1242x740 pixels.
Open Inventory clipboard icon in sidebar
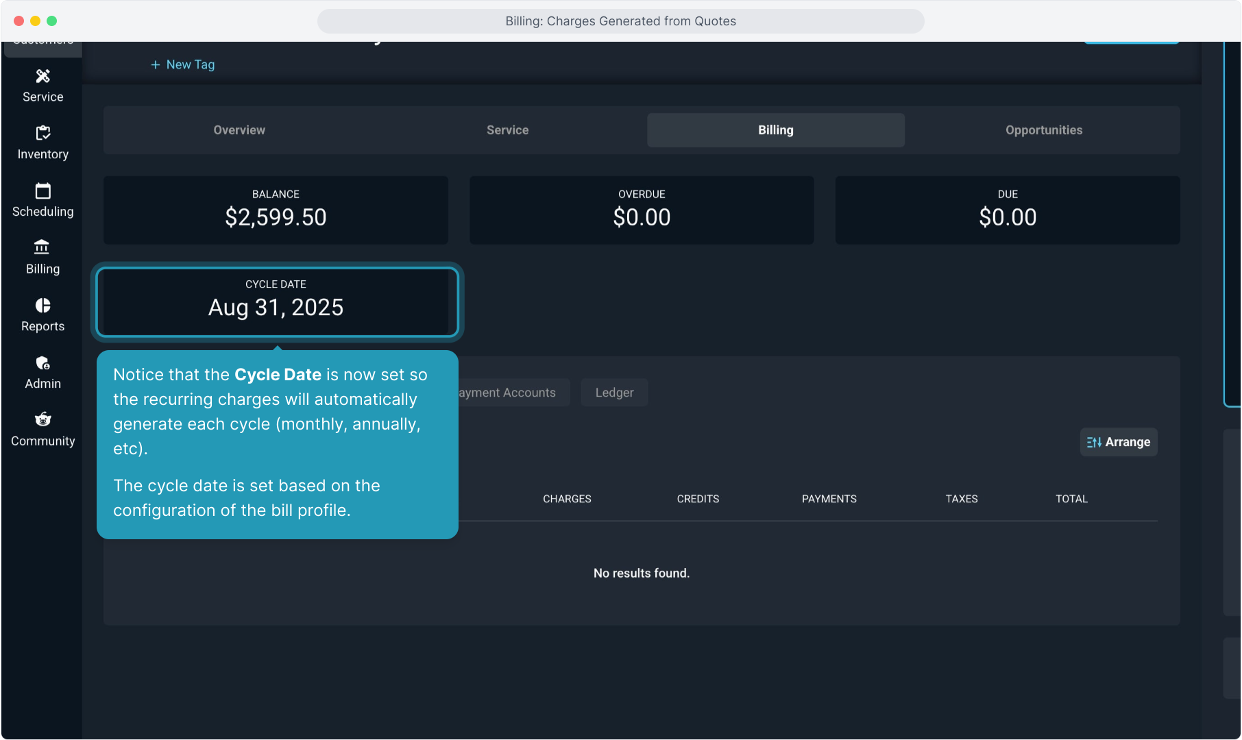tap(42, 133)
